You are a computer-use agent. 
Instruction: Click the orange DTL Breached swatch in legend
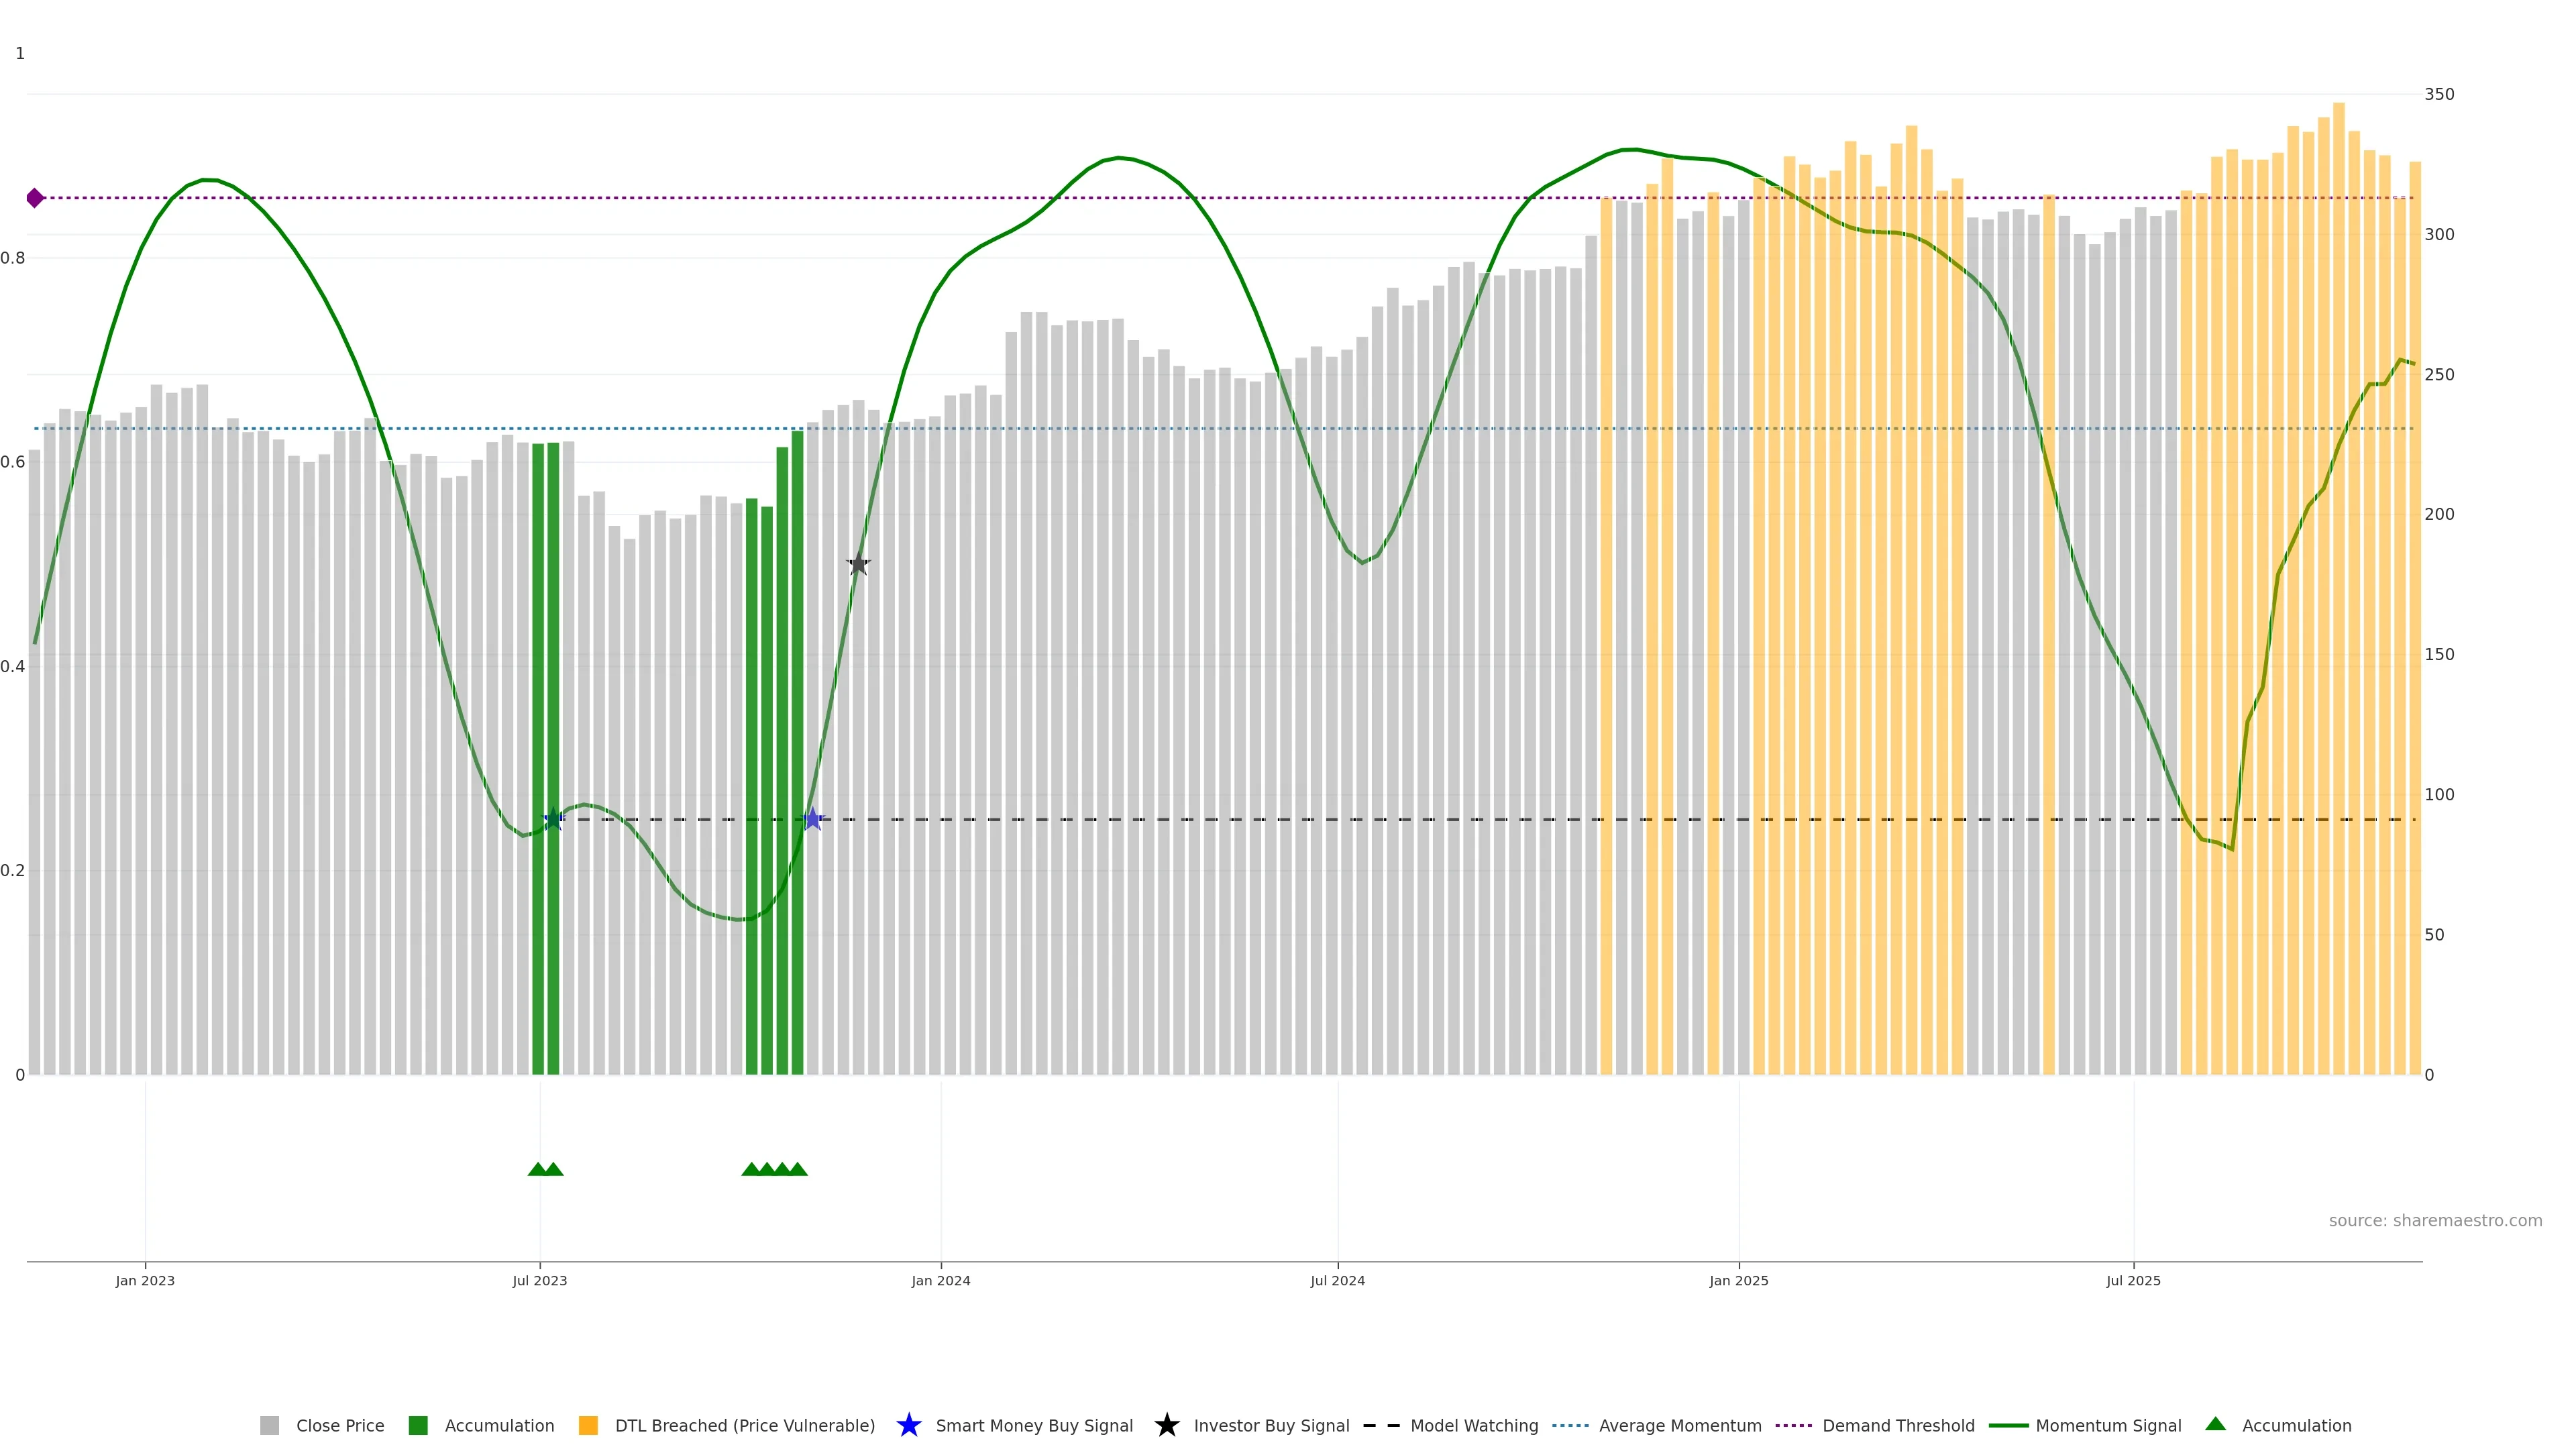click(x=588, y=1425)
